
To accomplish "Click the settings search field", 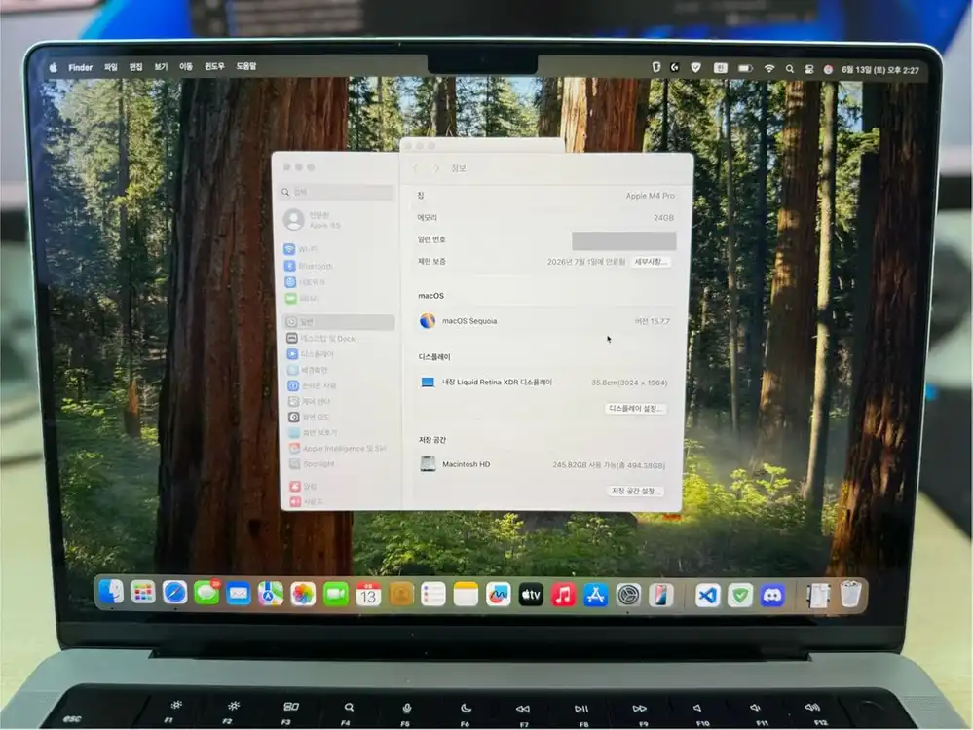I will 337,193.
